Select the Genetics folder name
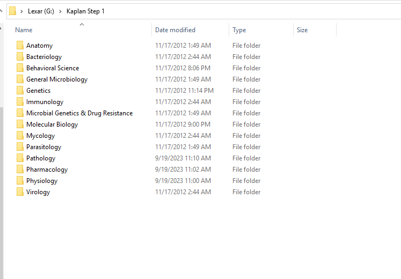401x279 pixels. [38, 91]
